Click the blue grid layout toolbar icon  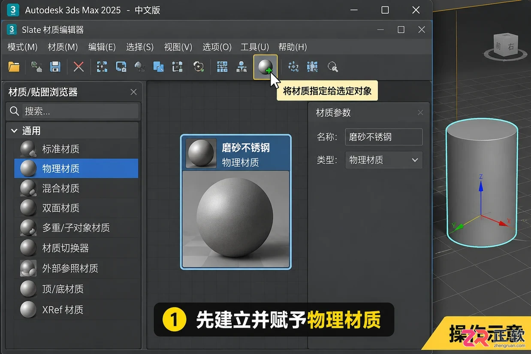222,67
